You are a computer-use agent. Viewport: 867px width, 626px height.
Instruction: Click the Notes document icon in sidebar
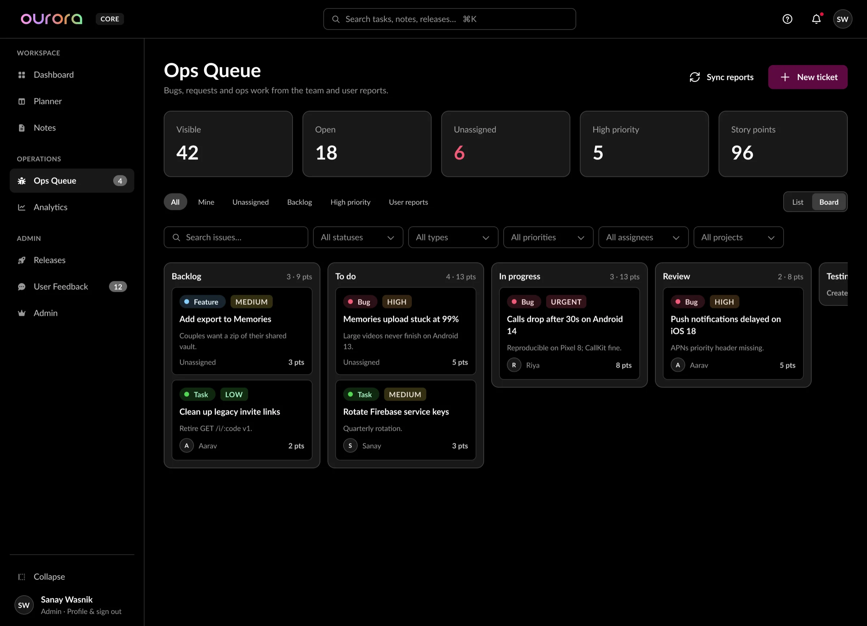click(22, 128)
